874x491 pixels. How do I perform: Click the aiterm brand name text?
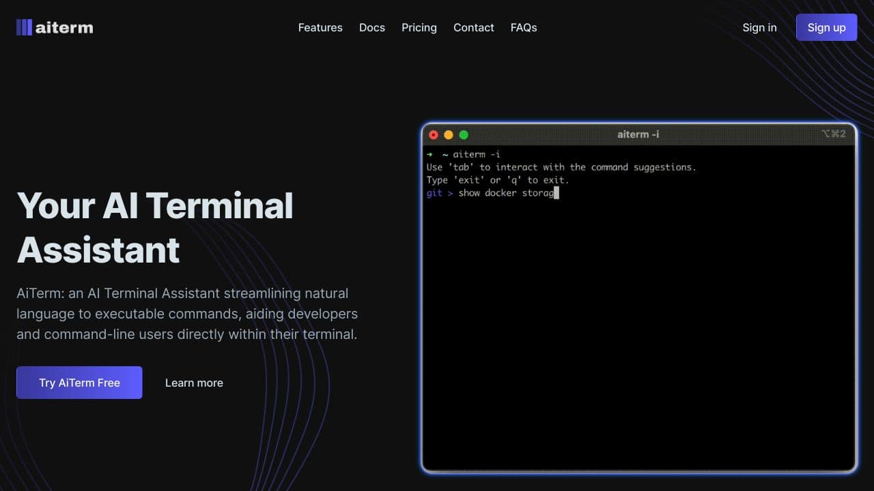pos(64,27)
